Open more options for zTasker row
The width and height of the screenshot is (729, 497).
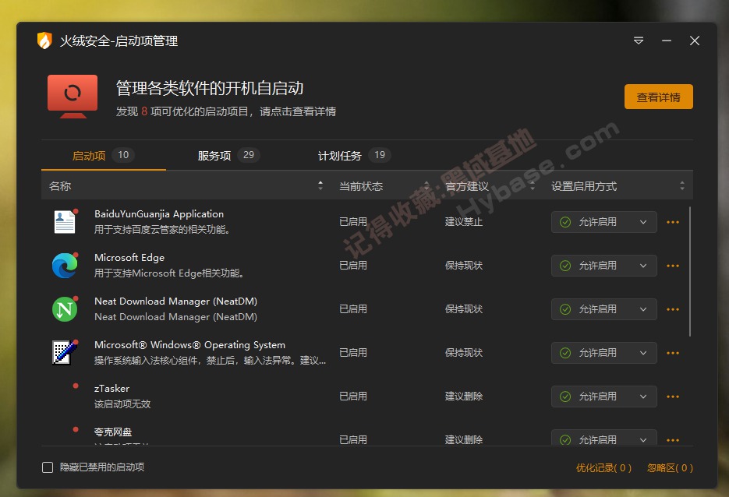point(673,397)
